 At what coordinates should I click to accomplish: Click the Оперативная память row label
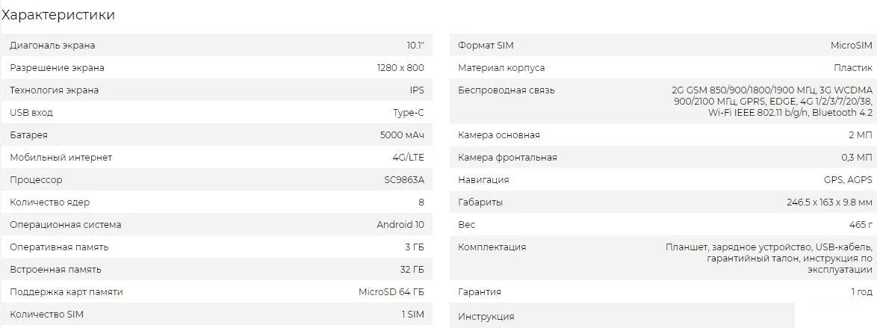click(x=59, y=247)
